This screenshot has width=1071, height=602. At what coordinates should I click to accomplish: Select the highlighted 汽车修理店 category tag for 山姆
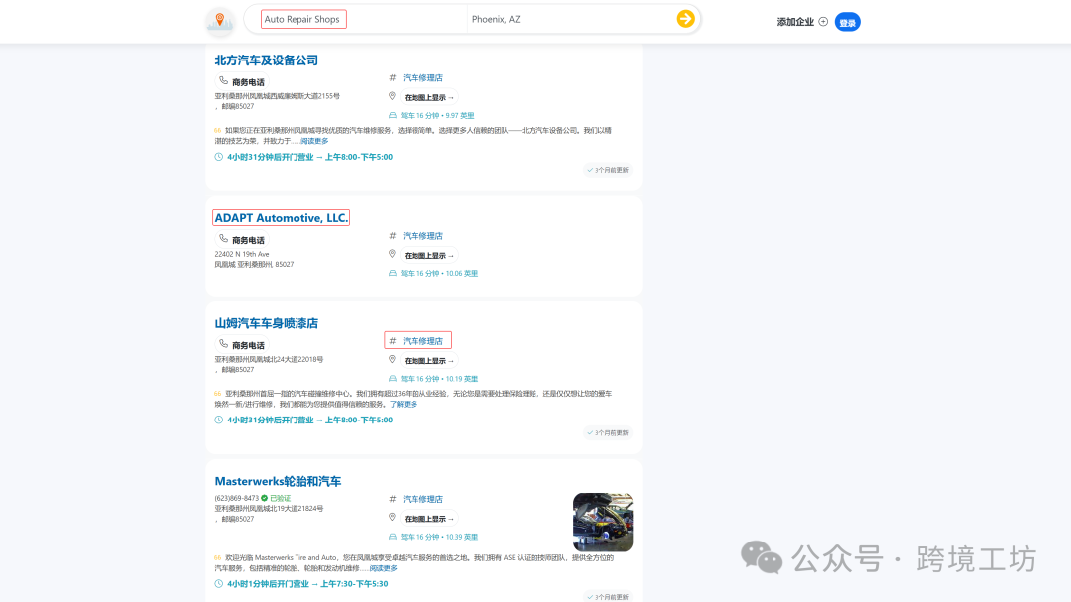tap(418, 339)
